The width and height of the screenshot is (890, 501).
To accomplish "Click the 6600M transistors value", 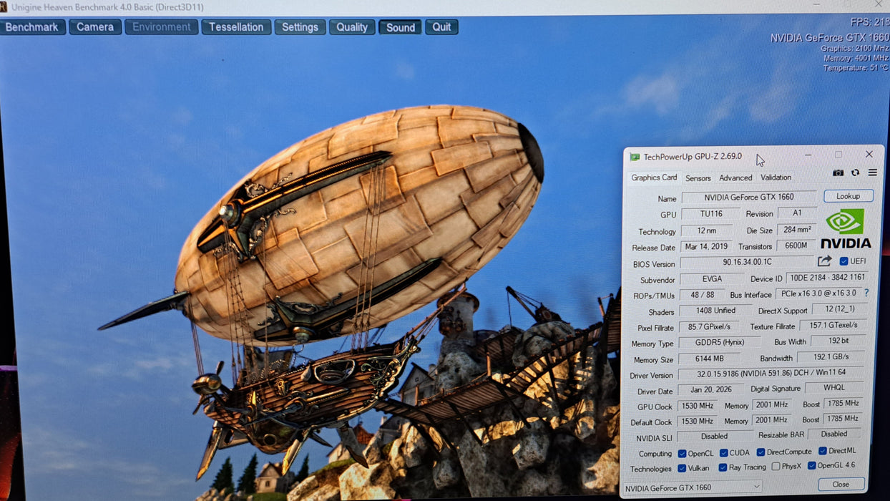I will pos(796,246).
